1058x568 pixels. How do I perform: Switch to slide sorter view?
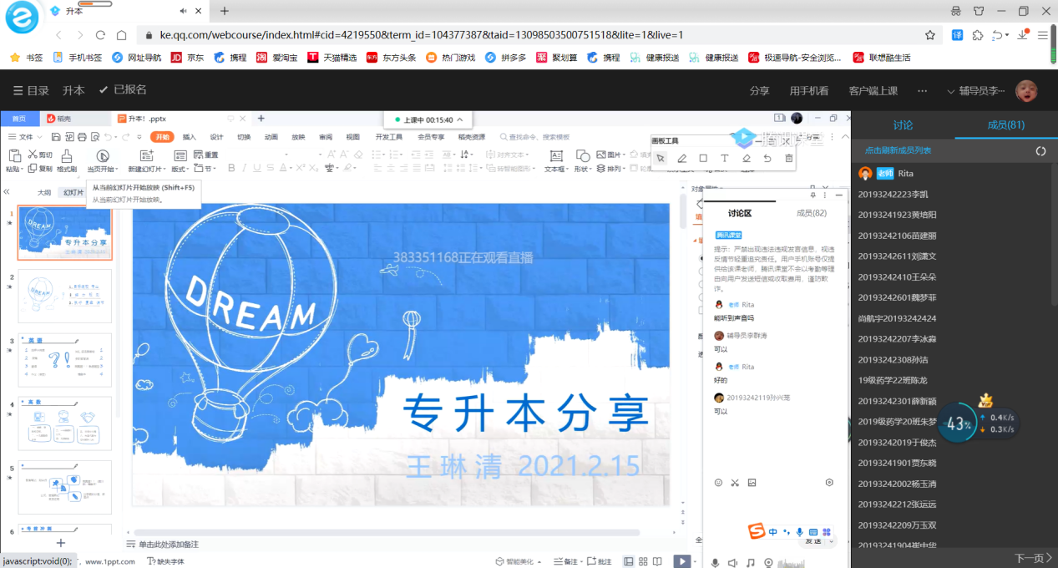(642, 562)
